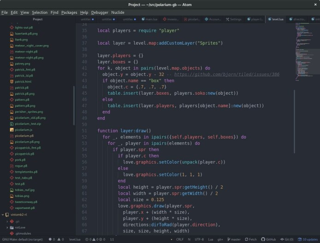
Task: Open the Edit menu
Action: coord(14,12)
